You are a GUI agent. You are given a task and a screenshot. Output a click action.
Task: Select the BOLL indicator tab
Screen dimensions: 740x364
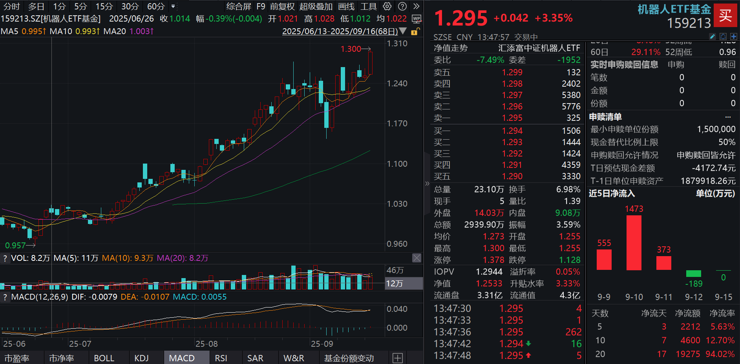(x=104, y=358)
